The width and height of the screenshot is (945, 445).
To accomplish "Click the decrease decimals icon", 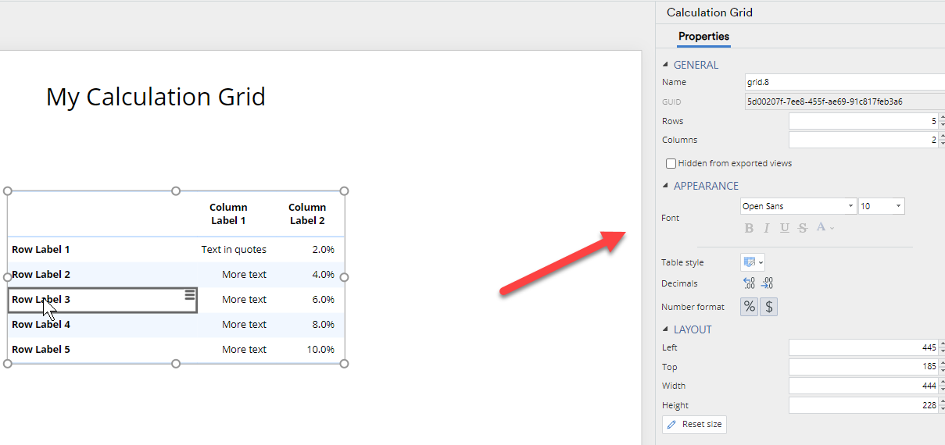I will (x=748, y=283).
